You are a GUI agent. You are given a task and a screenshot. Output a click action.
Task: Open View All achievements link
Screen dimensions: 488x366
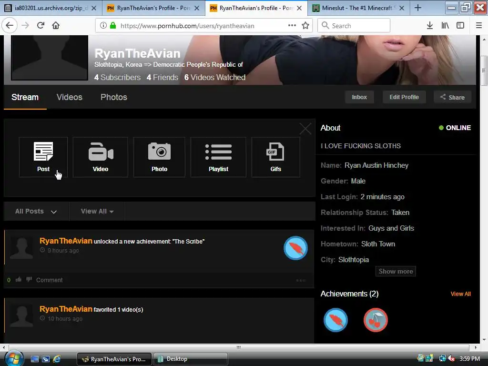point(461,294)
